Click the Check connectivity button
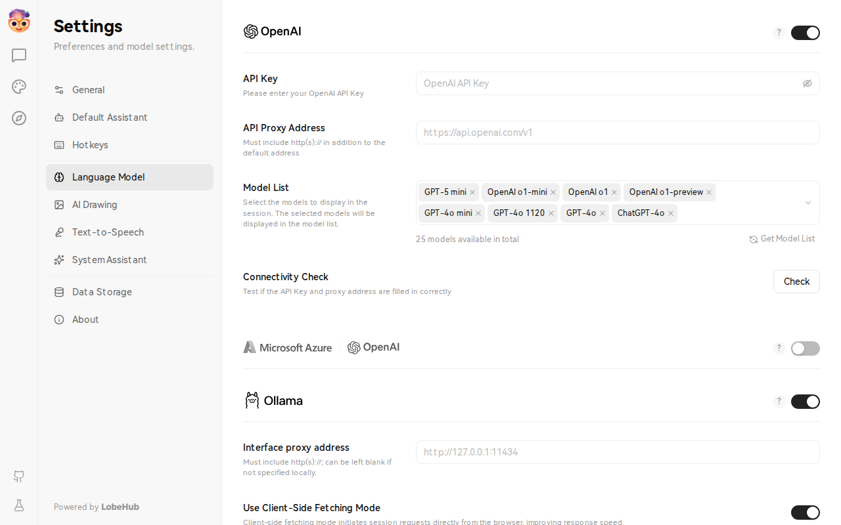Viewport: 841px width, 525px height. click(x=796, y=282)
